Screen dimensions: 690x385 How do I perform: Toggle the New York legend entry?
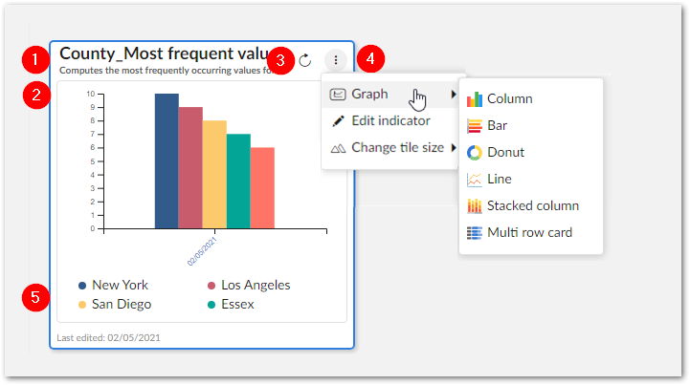113,285
